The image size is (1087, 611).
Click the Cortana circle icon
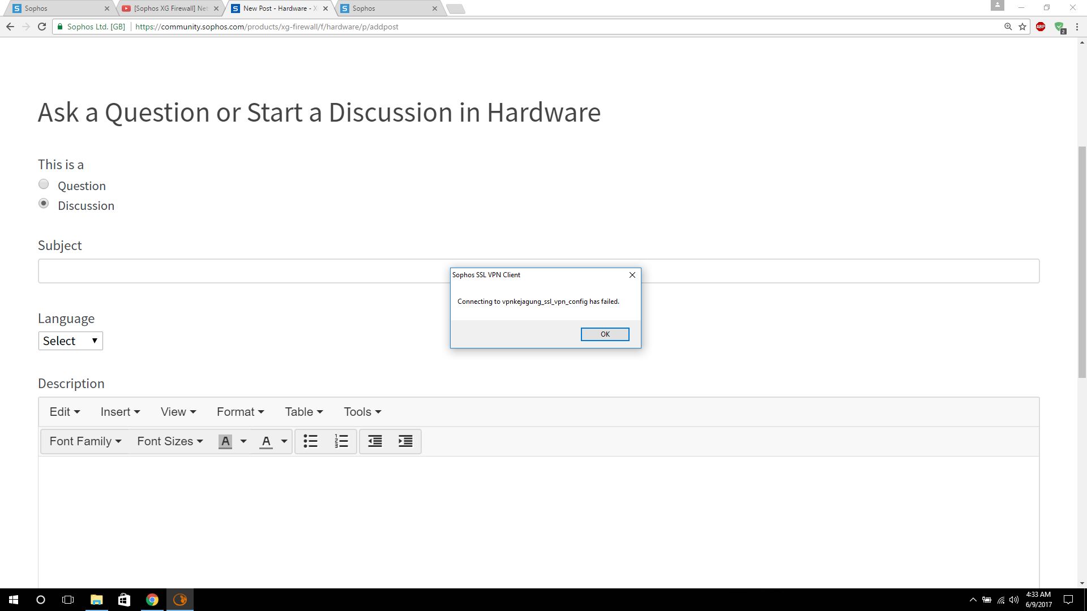[x=41, y=600]
